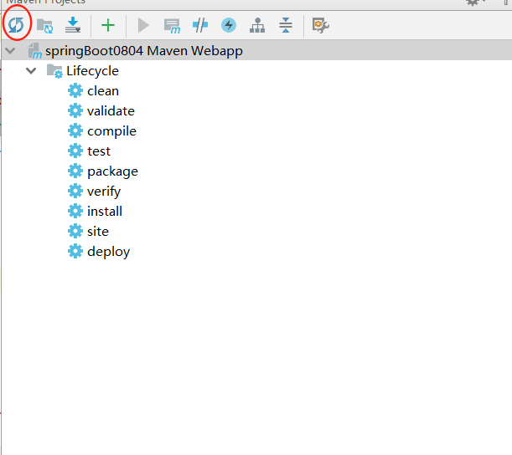The width and height of the screenshot is (512, 455).
Task: Click the gear icon beside package
Action: click(x=75, y=171)
